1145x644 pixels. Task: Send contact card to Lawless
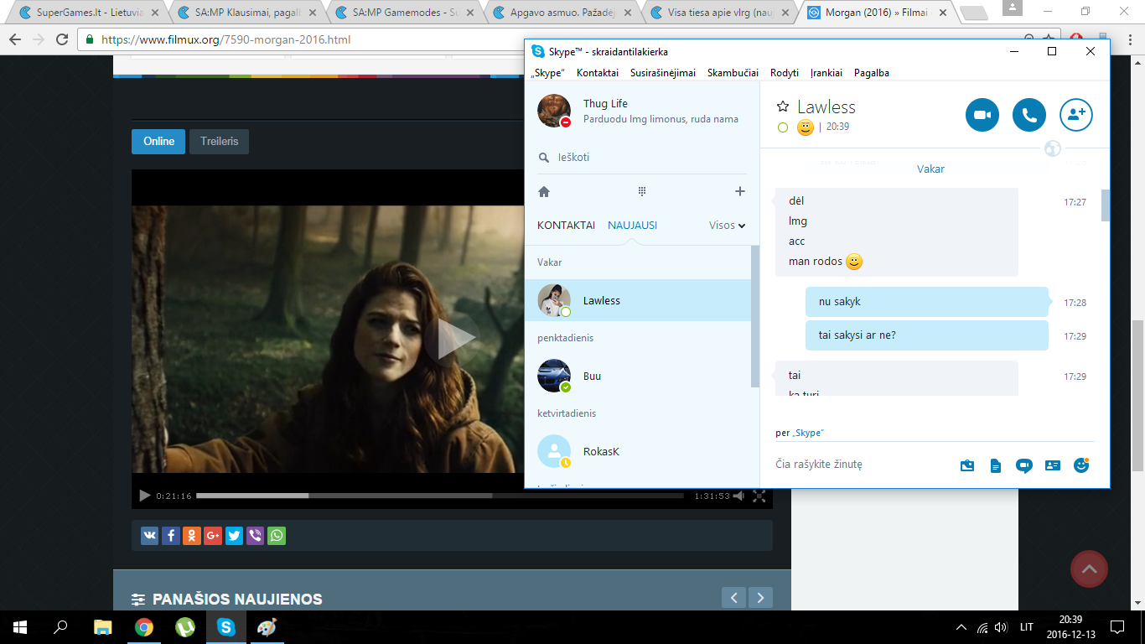(x=1053, y=465)
